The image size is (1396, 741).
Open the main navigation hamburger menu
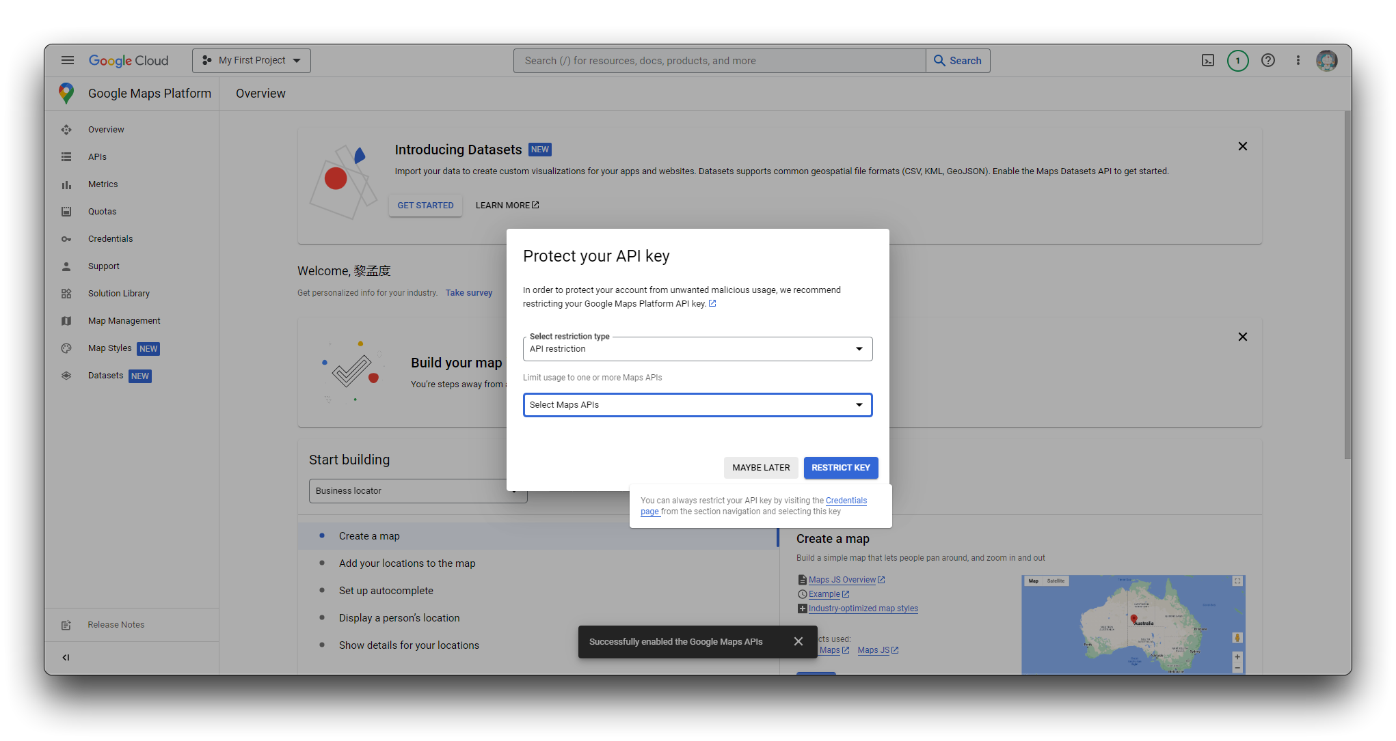click(67, 60)
